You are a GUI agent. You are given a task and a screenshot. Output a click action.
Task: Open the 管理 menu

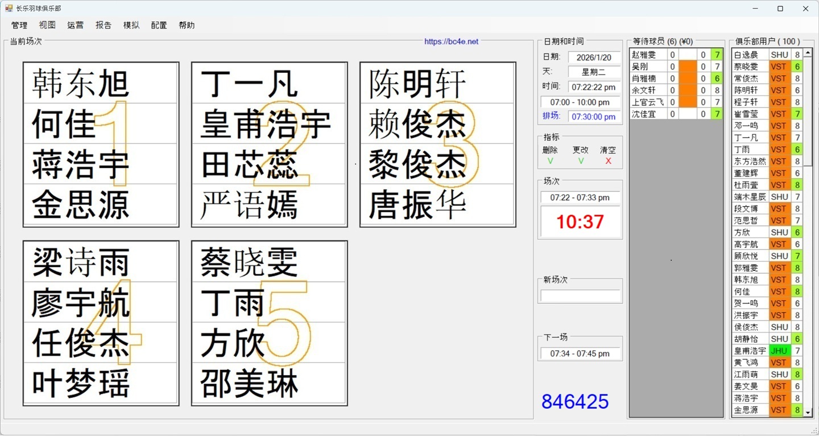[19, 25]
